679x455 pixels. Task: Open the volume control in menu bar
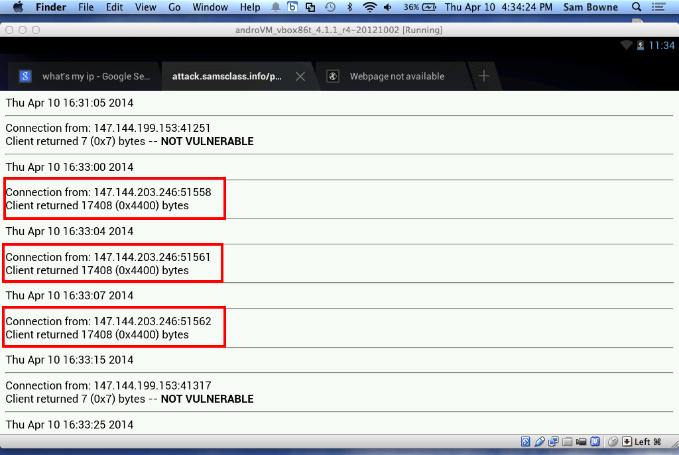[x=387, y=7]
